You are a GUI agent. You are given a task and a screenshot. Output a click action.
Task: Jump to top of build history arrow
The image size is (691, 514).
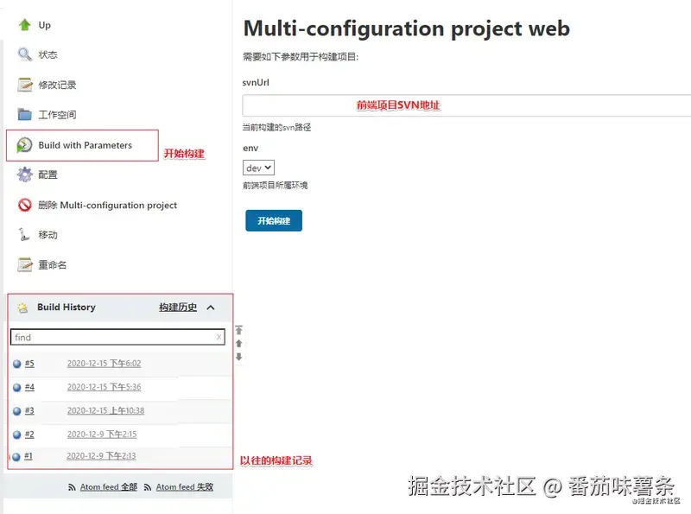[x=239, y=330]
